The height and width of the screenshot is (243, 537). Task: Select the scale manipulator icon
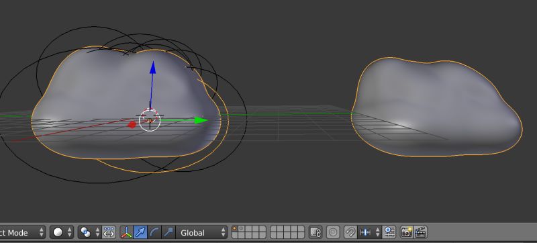168,233
